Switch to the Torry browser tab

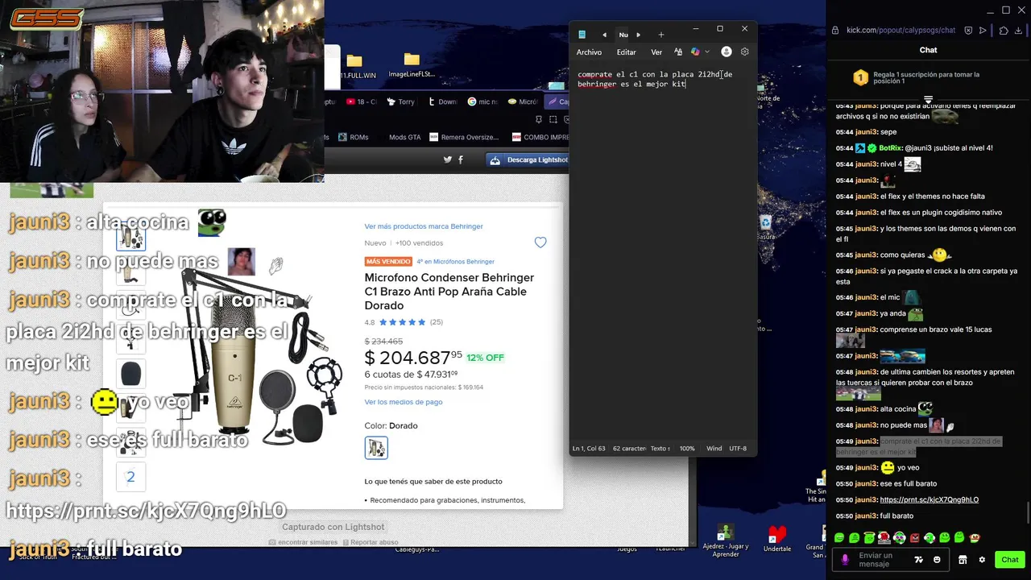pyautogui.click(x=400, y=101)
